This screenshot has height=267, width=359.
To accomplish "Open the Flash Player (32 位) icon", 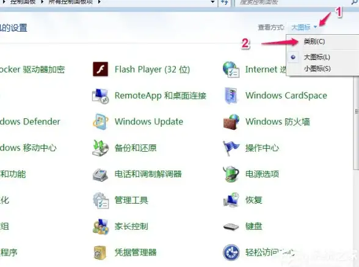I will pyautogui.click(x=100, y=69).
